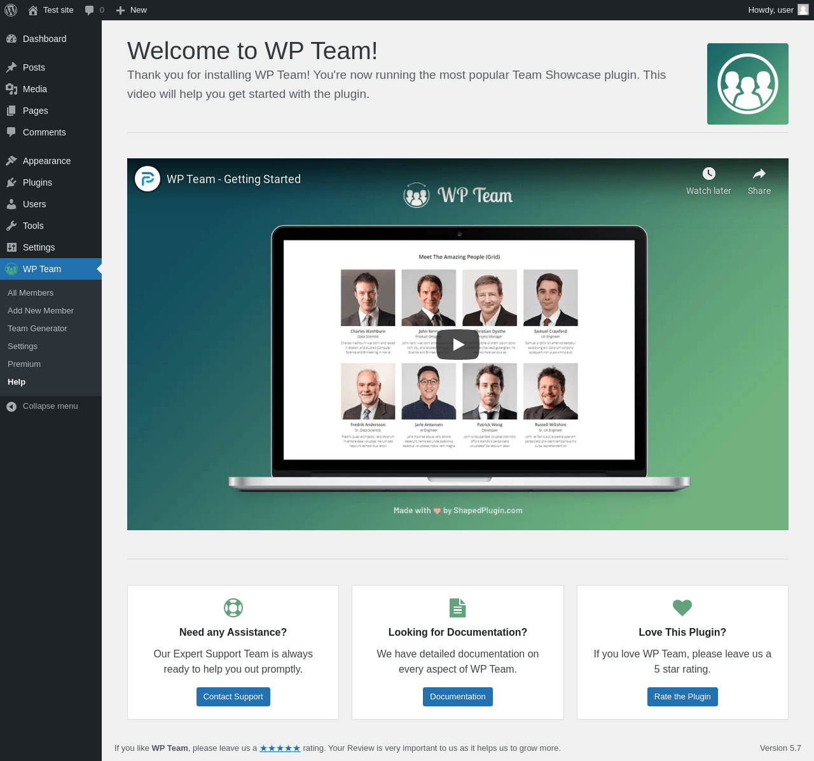Click the Appearance paintbrush icon
The width and height of the screenshot is (814, 761).
11,161
